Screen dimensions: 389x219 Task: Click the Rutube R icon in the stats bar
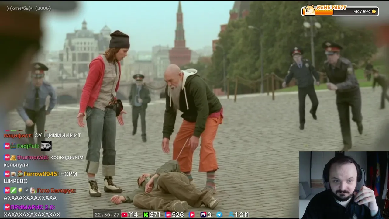click(203, 215)
